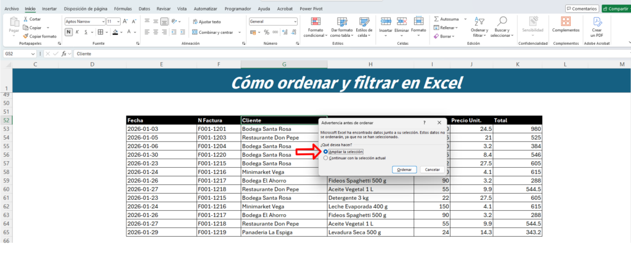Open the Archivo menu tab
The image size is (631, 265).
coord(11,9)
